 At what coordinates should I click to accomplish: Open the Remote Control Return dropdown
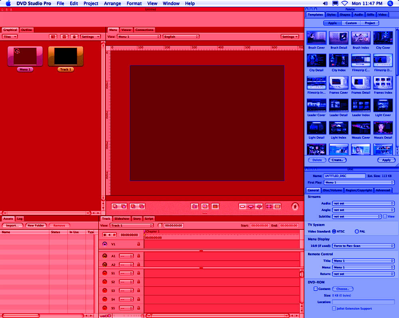click(363, 274)
